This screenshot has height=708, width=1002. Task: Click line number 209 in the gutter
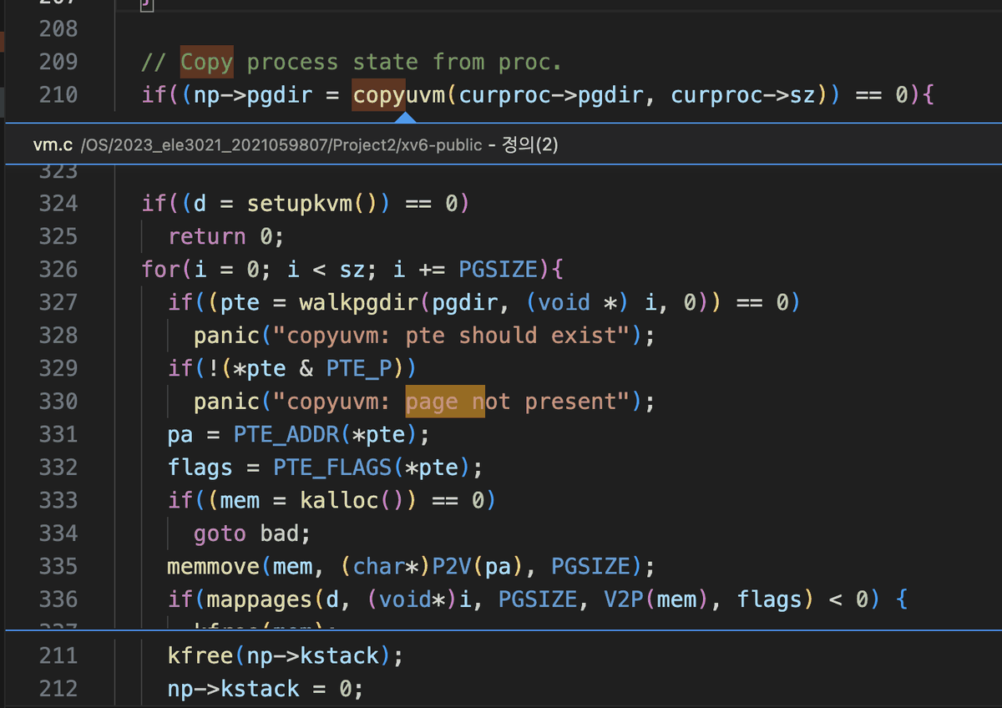pos(58,62)
